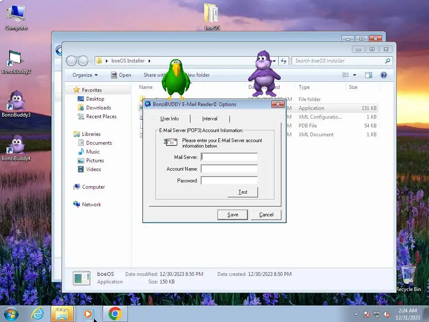The width and height of the screenshot is (429, 322).
Task: Open the Recycle Bin
Action: click(x=408, y=278)
